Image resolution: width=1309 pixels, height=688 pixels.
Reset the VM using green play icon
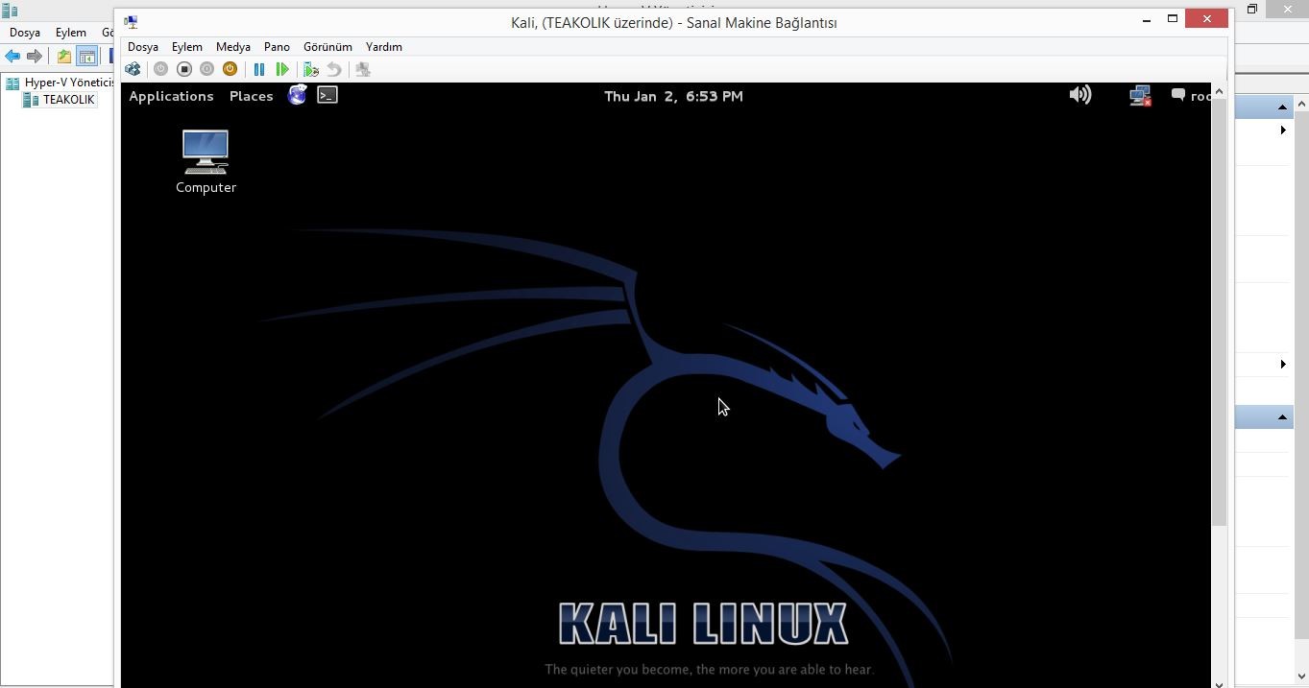282,69
